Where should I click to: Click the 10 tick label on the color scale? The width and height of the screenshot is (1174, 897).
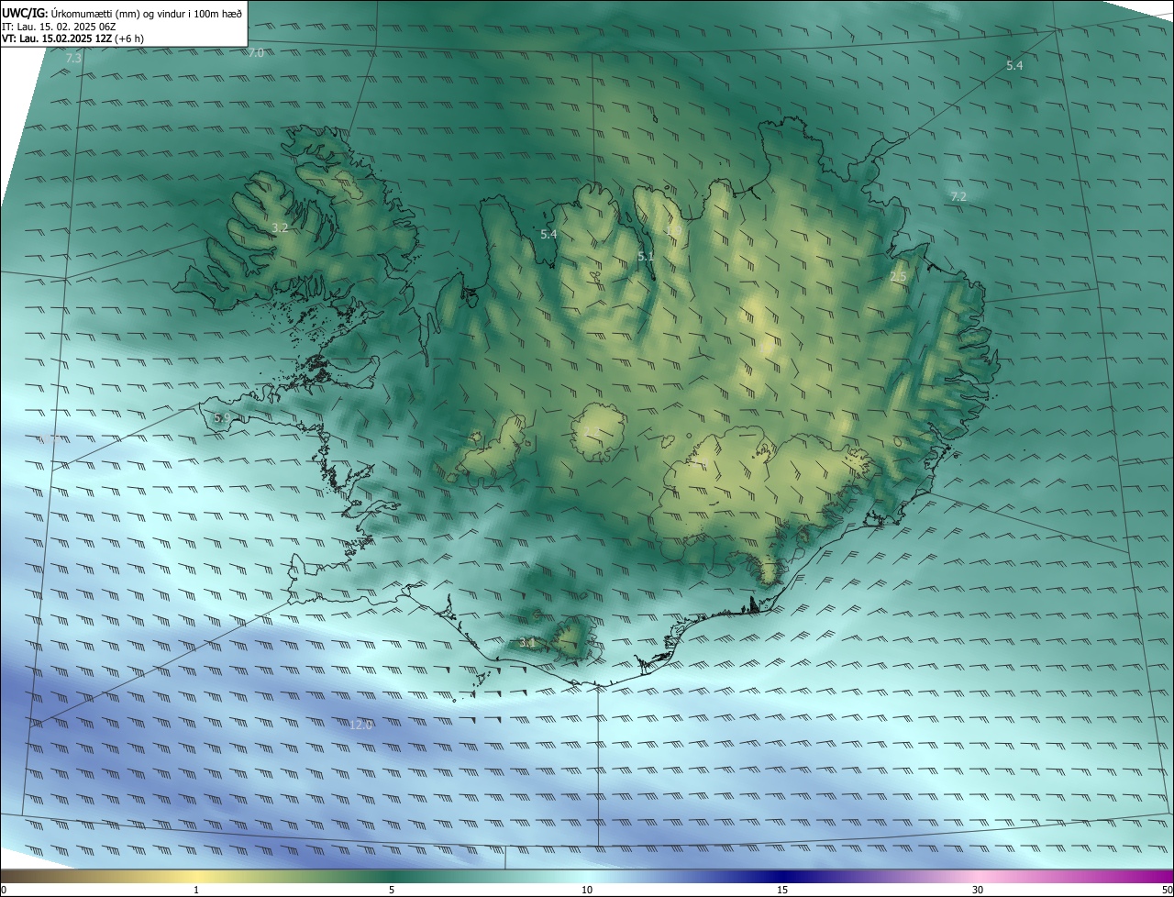pos(587,891)
